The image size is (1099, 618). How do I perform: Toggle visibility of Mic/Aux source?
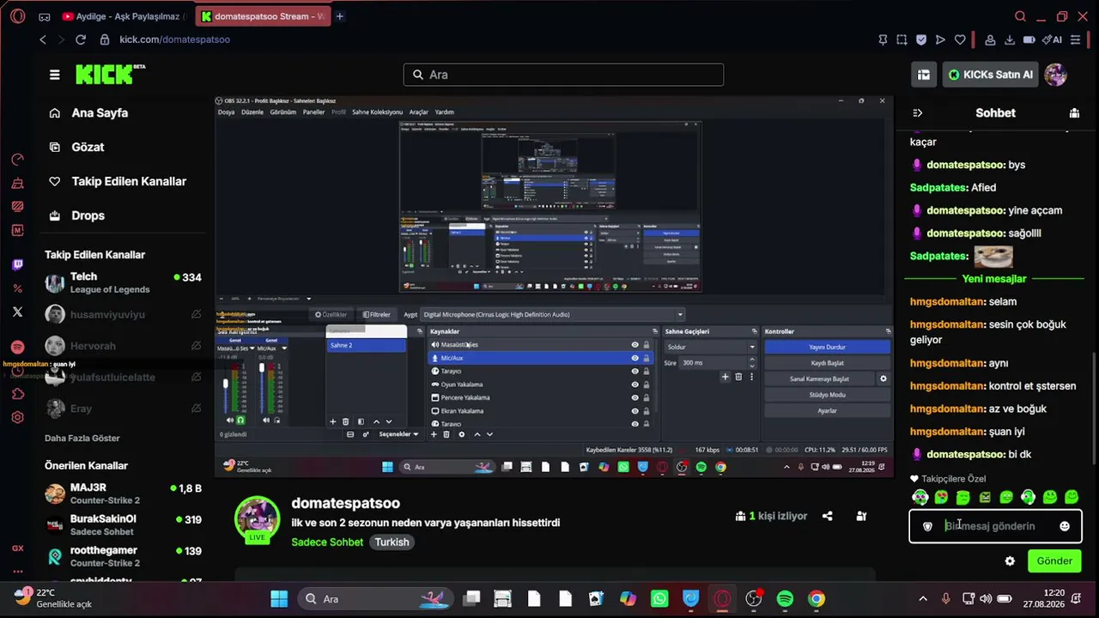(635, 358)
